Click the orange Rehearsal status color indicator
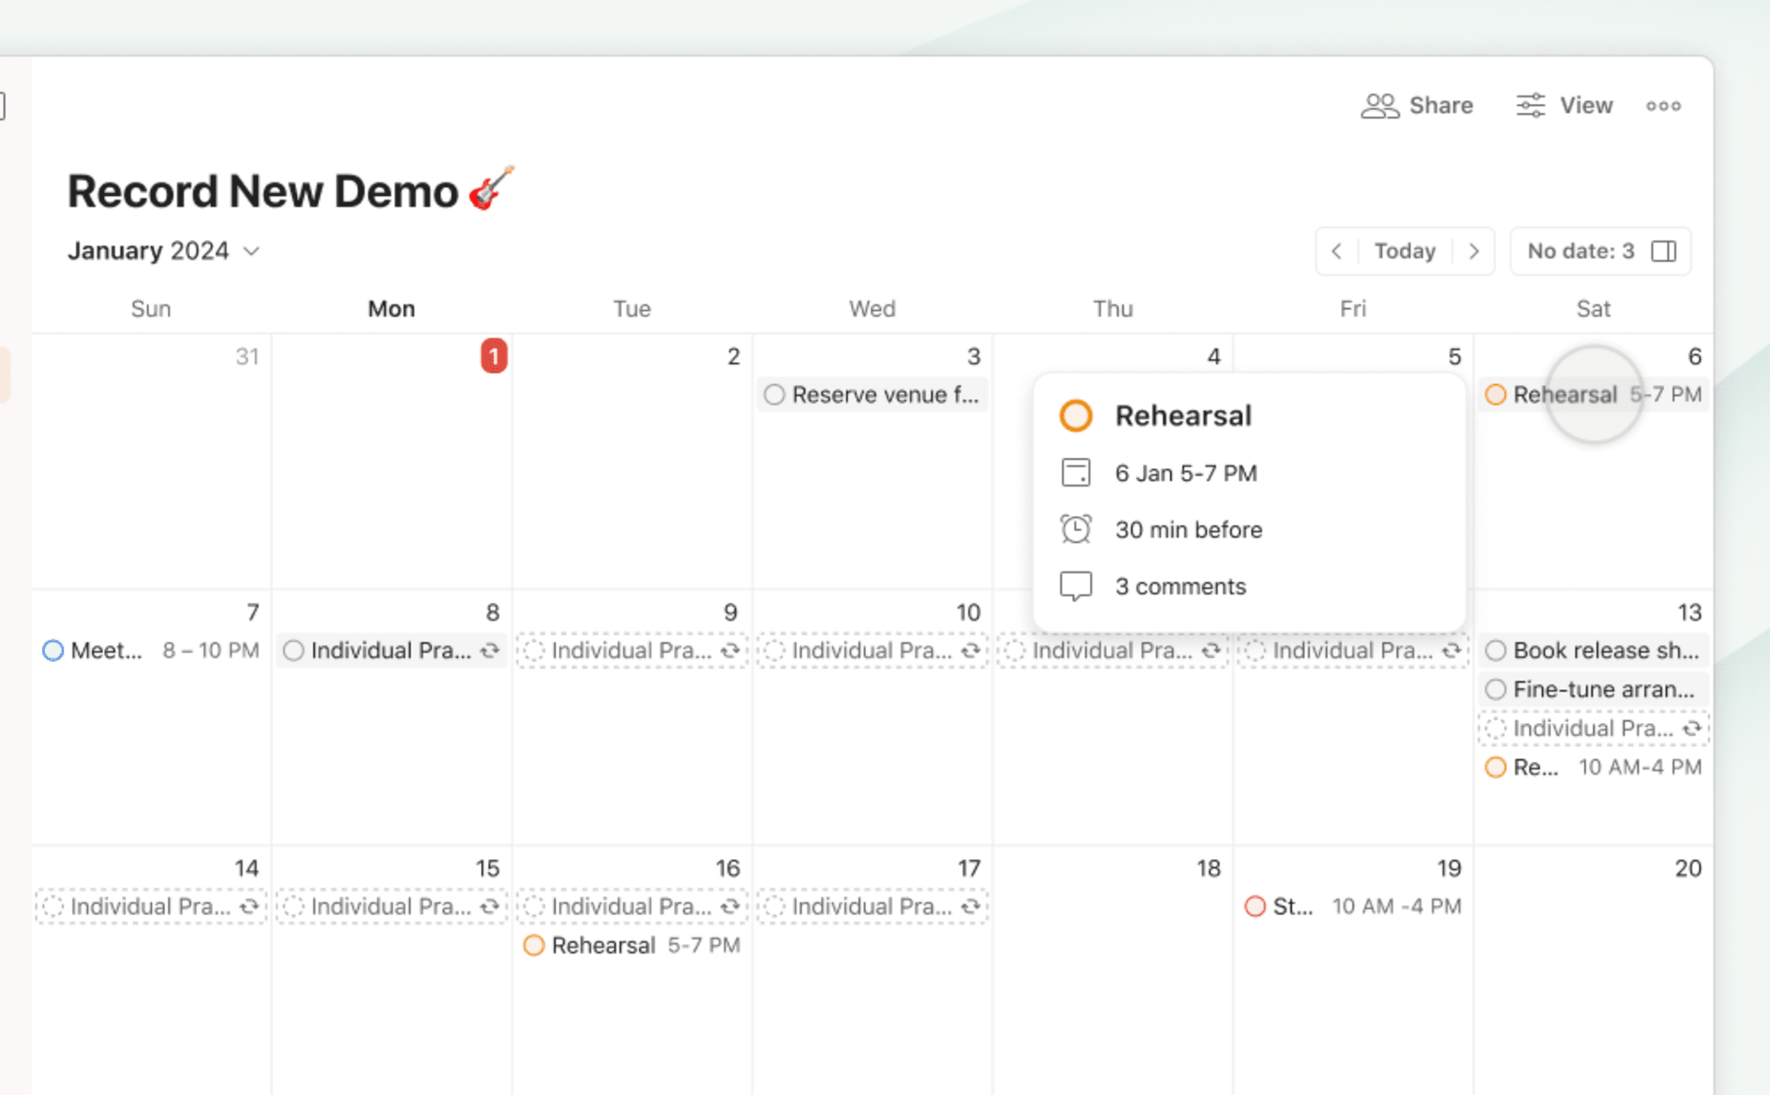 pyautogui.click(x=1076, y=415)
